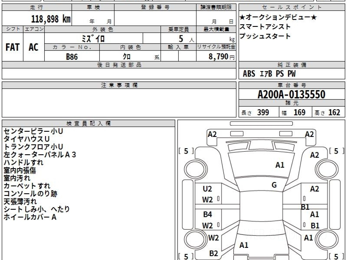
Task: Select the 後日発送部品 header
Action: pyautogui.click(x=119, y=65)
